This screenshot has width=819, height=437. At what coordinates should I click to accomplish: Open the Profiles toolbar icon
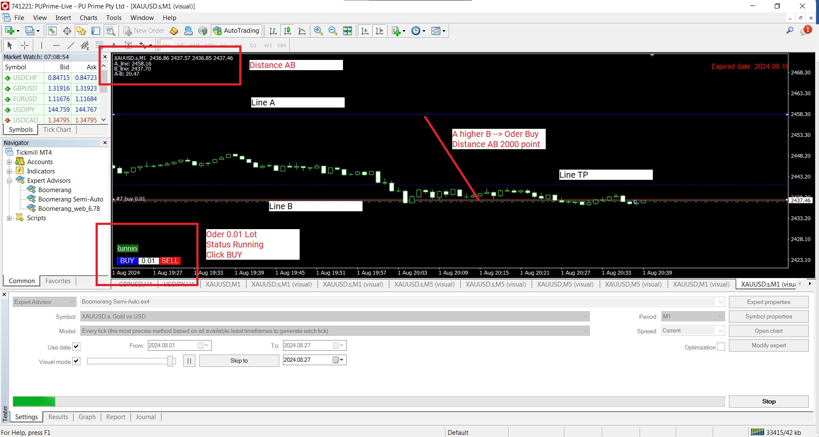point(30,31)
